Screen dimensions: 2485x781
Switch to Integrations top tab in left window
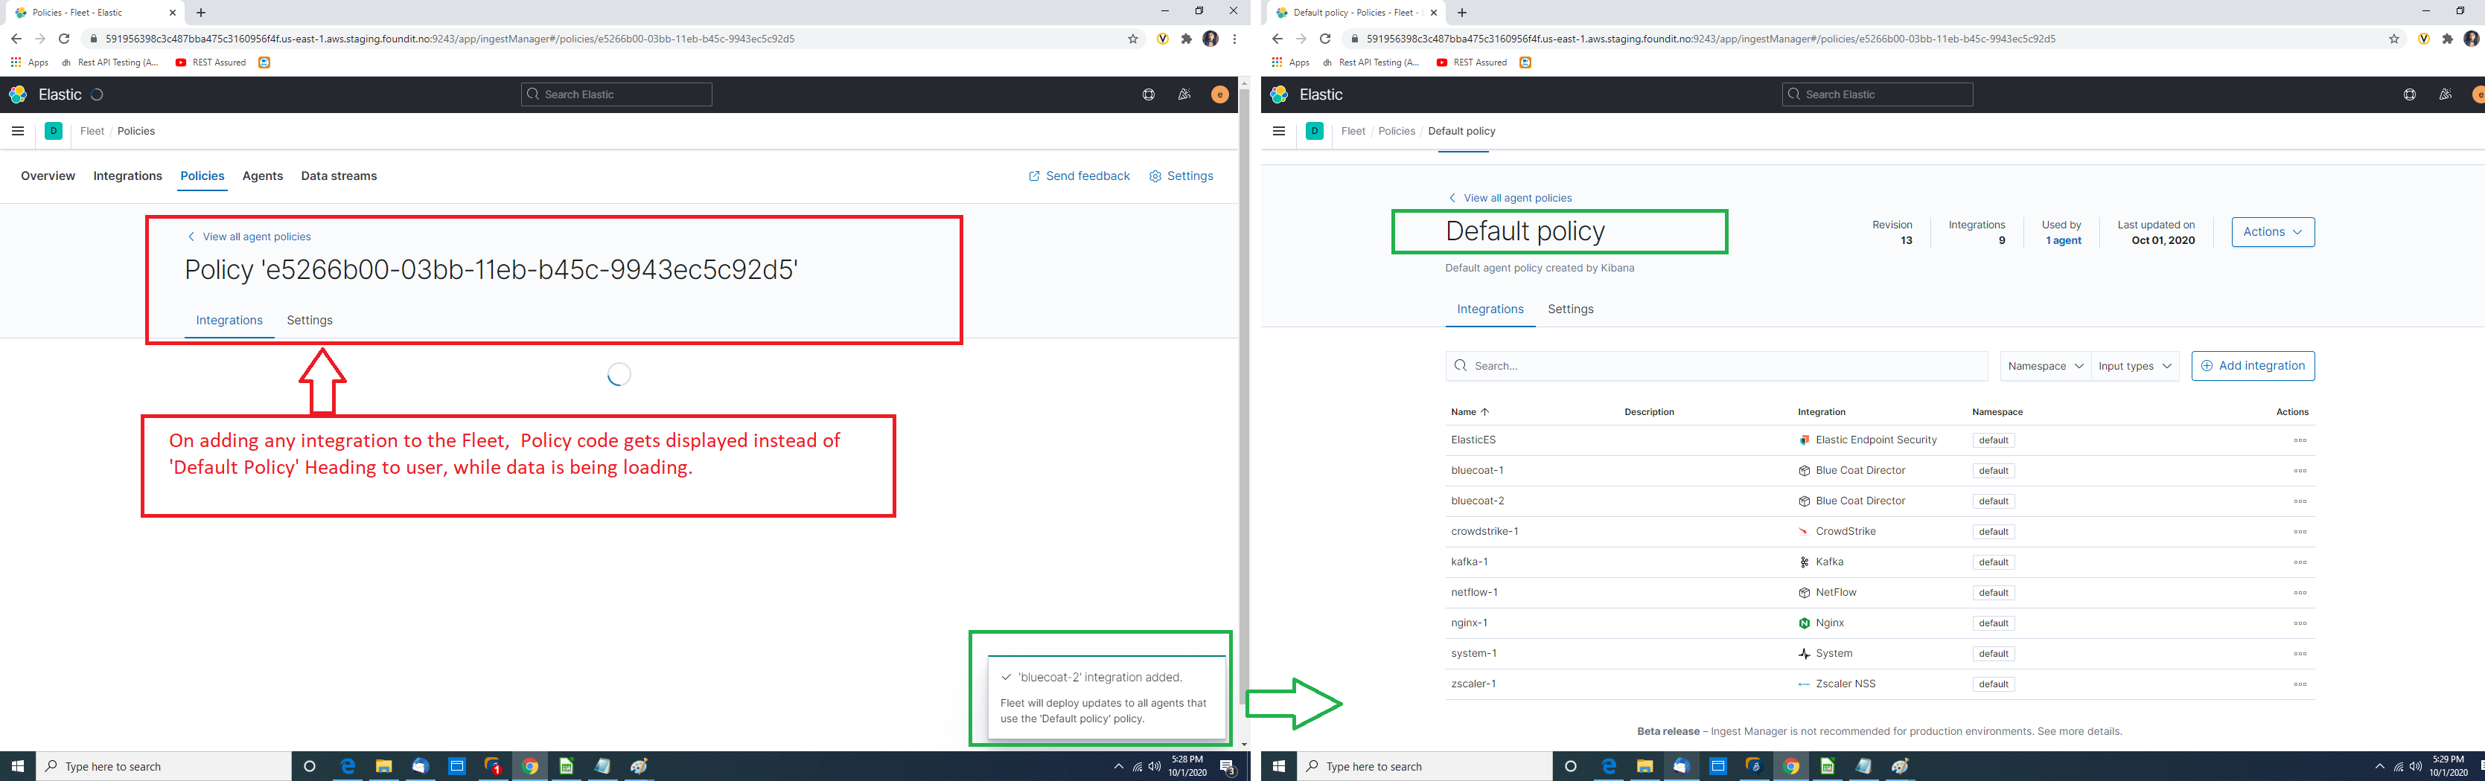pos(127,176)
